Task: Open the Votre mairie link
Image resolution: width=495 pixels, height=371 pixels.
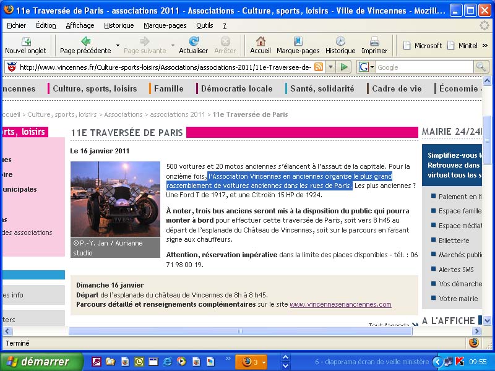Action: (x=458, y=299)
